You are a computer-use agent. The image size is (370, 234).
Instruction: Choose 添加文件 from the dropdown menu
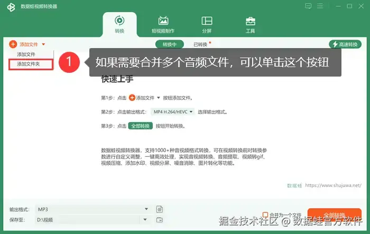[x=26, y=54]
